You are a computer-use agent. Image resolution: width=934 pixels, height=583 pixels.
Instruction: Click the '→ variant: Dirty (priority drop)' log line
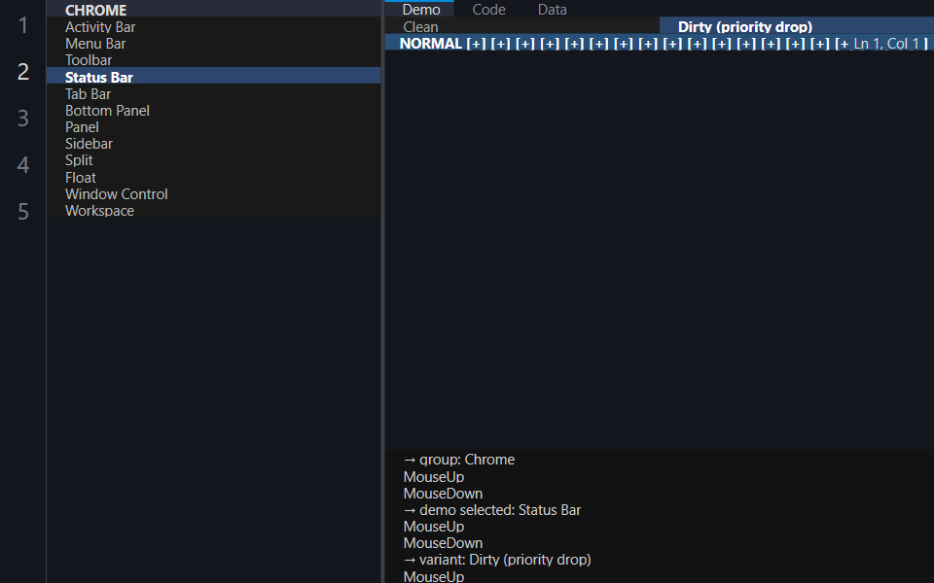click(x=497, y=560)
